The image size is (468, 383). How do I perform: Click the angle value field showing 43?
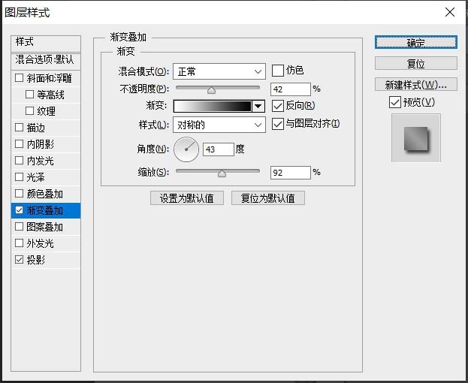pyautogui.click(x=218, y=149)
